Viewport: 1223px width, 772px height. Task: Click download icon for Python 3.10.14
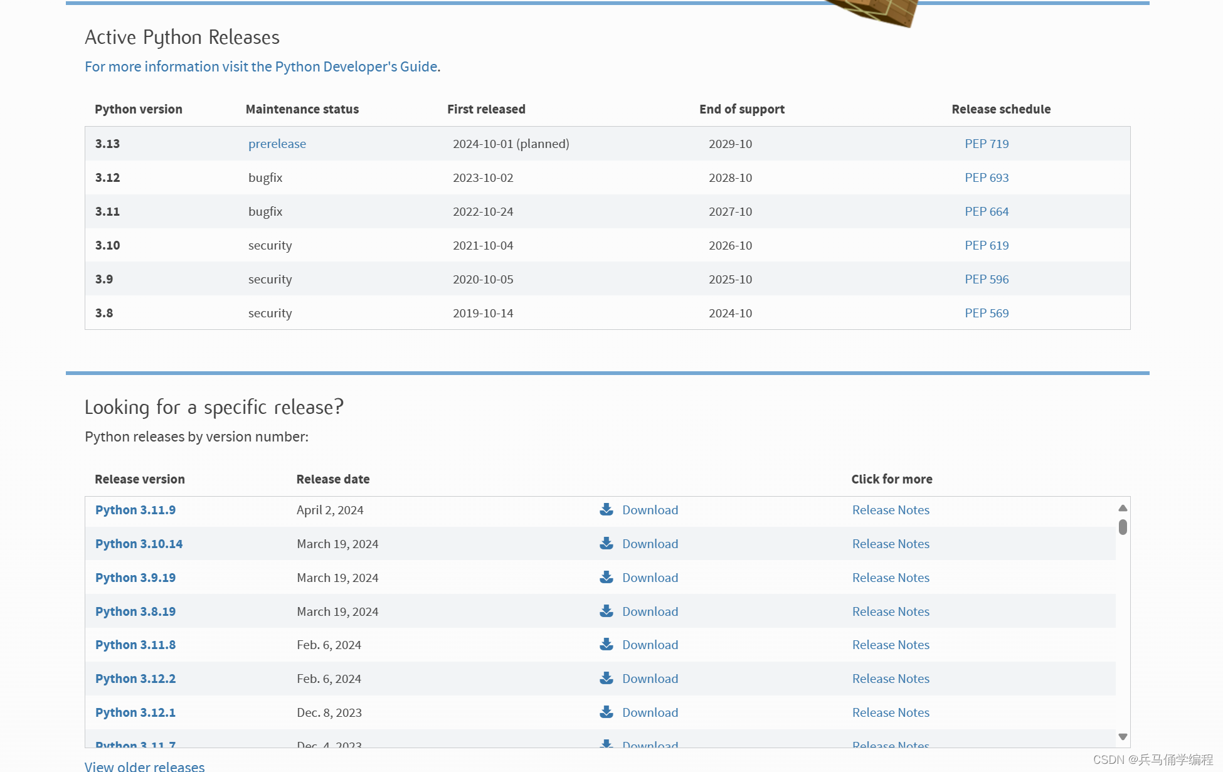point(606,543)
